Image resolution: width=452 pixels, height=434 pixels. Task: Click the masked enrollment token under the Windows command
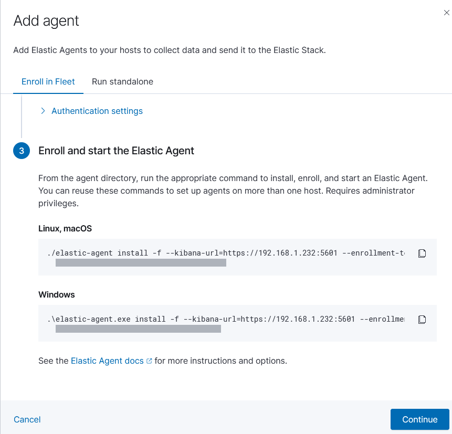[138, 329]
